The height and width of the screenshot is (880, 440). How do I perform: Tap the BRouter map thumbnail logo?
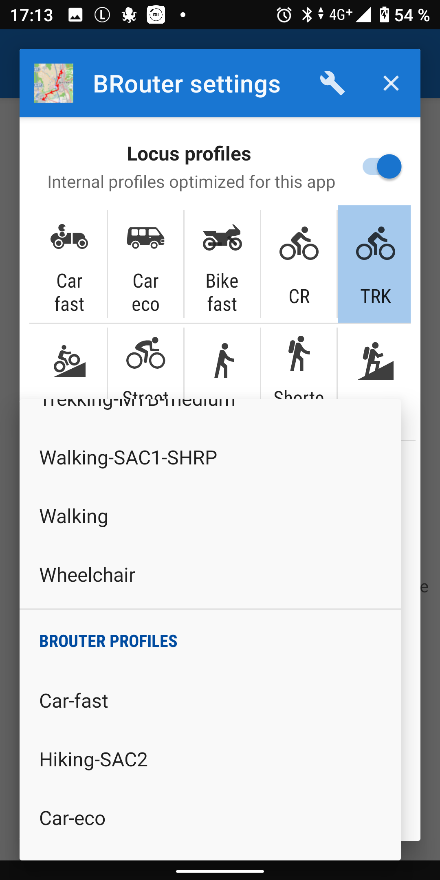[x=54, y=83]
